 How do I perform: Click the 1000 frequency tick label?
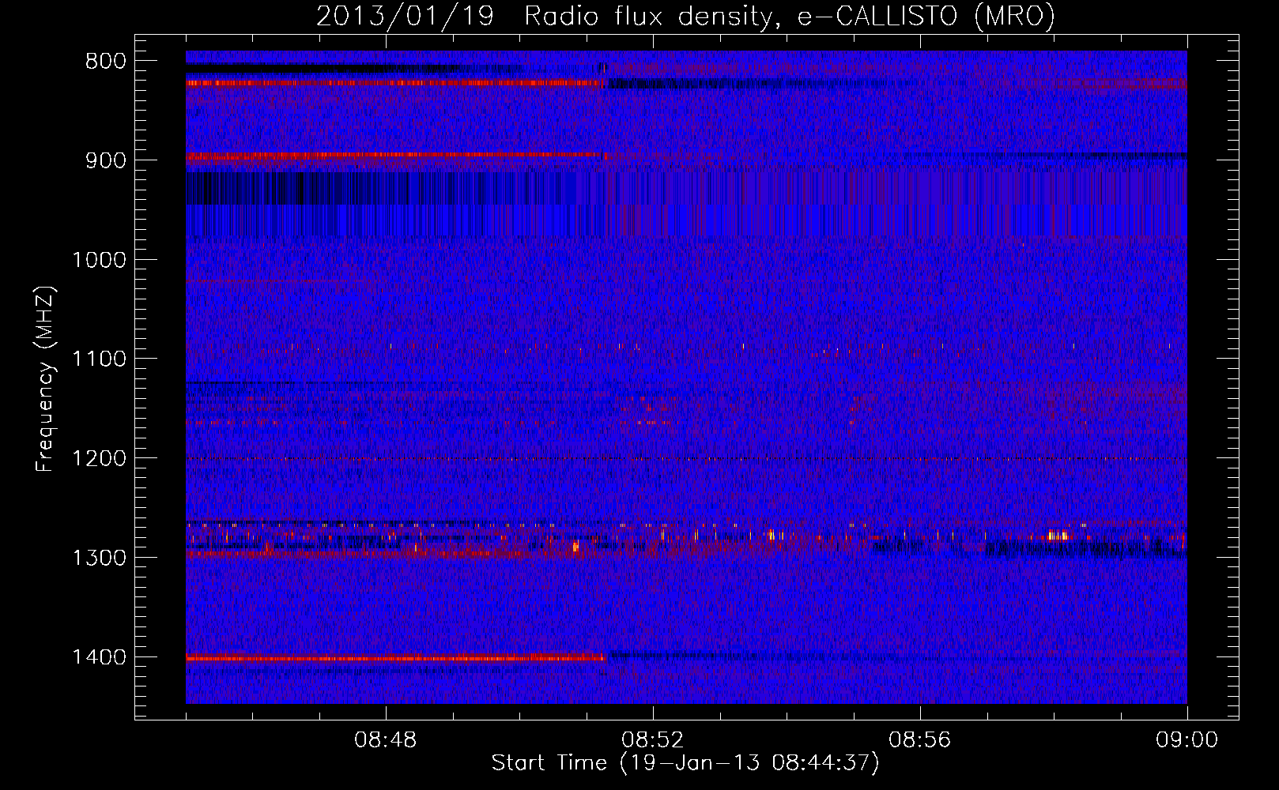[99, 260]
